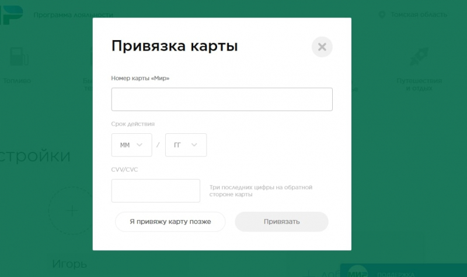Open the ММ month dropdown
The width and height of the screenshot is (467, 277).
tap(132, 145)
